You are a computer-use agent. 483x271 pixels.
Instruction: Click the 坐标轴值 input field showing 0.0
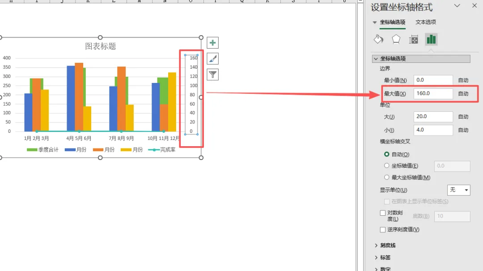coord(452,166)
